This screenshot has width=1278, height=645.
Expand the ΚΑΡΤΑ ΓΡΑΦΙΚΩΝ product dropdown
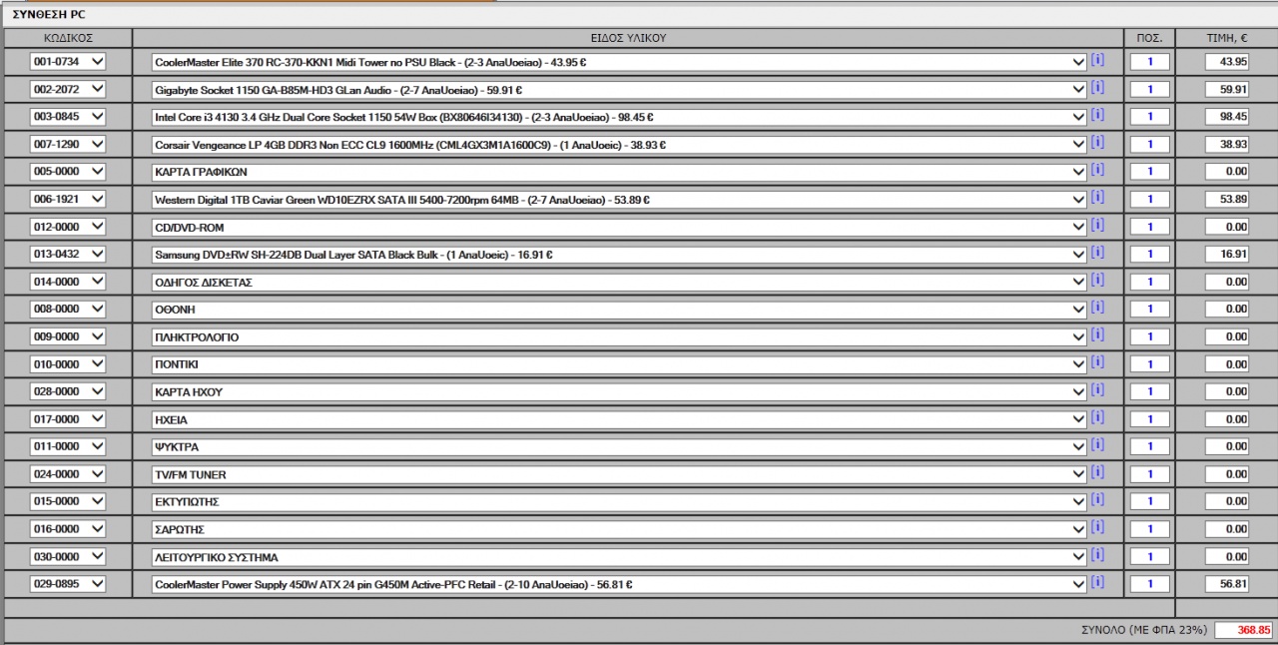[x=619, y=172]
